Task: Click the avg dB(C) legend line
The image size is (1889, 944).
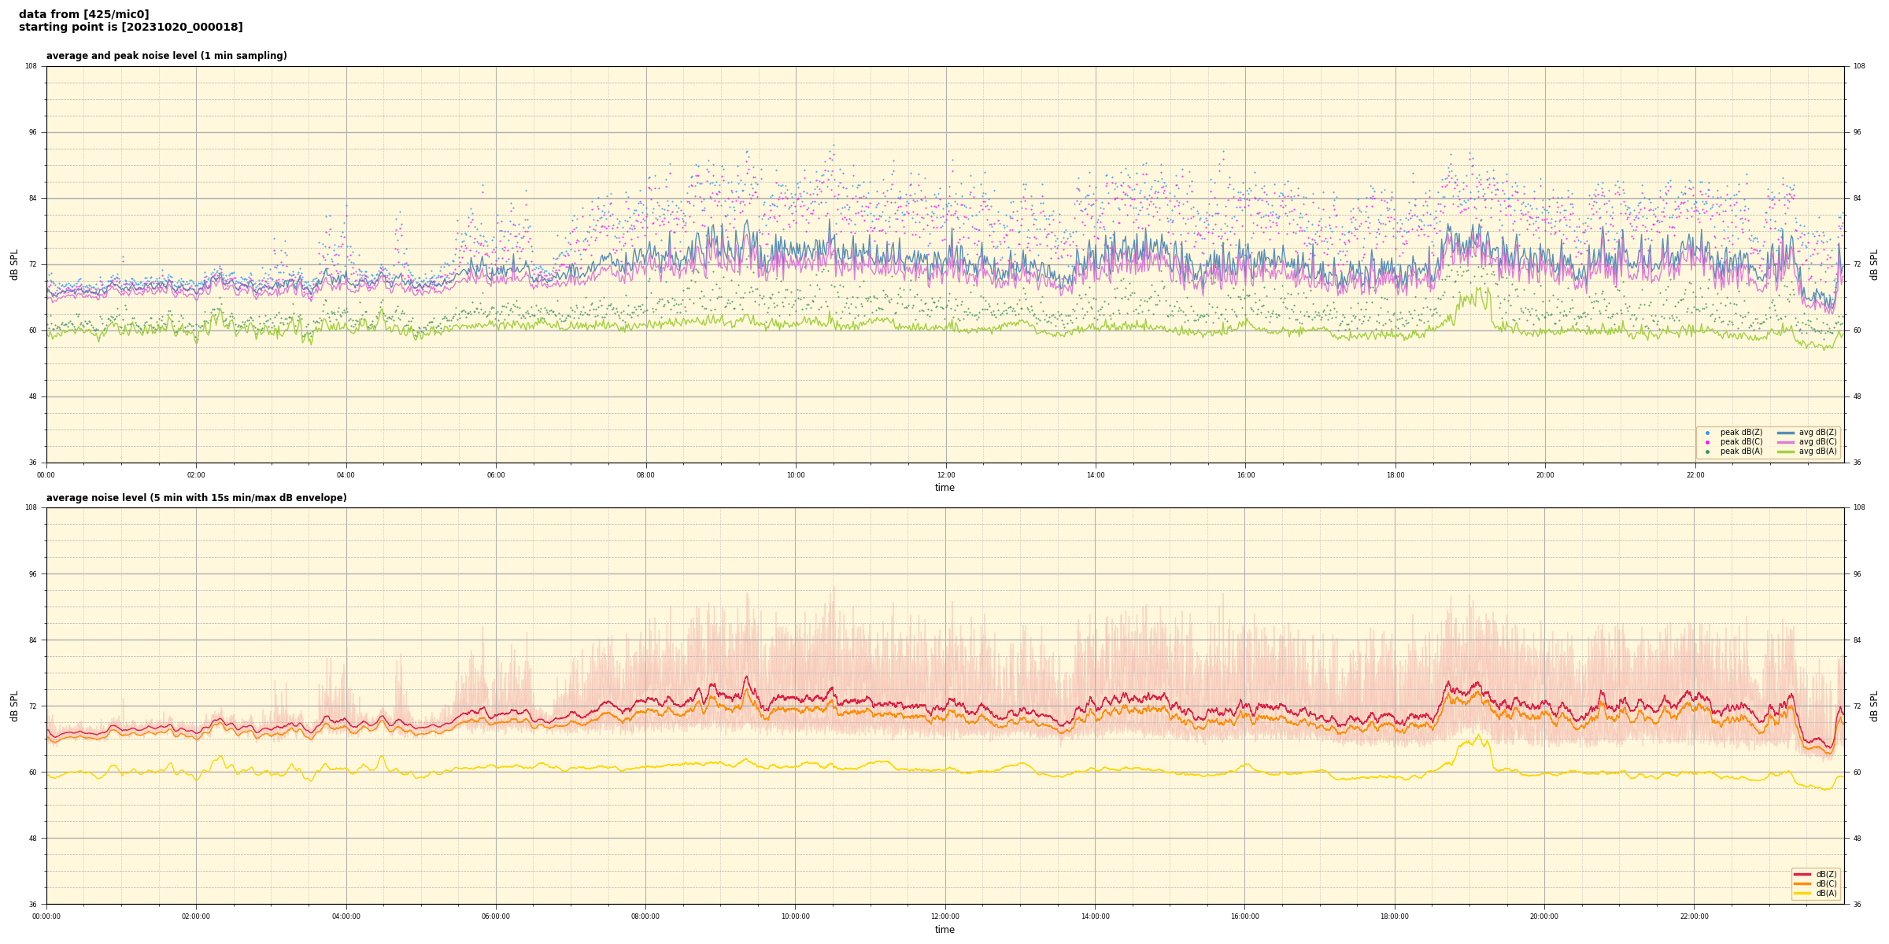Action: pyautogui.click(x=1785, y=442)
